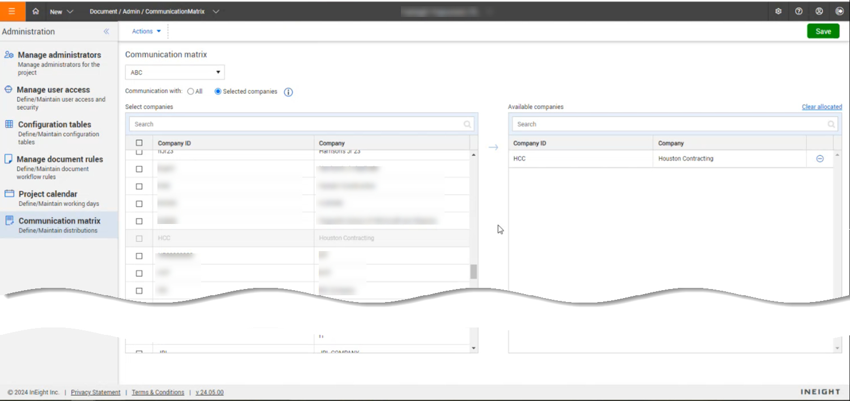The image size is (850, 401).
Task: Click the Select companies search field
Action: pos(301,124)
